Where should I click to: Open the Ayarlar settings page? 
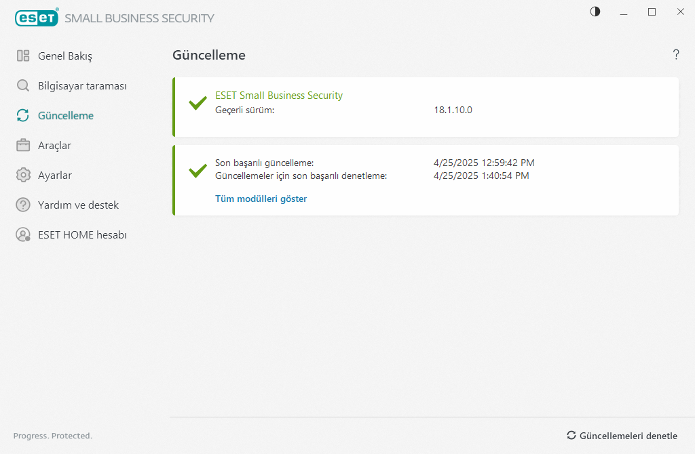pyautogui.click(x=55, y=176)
